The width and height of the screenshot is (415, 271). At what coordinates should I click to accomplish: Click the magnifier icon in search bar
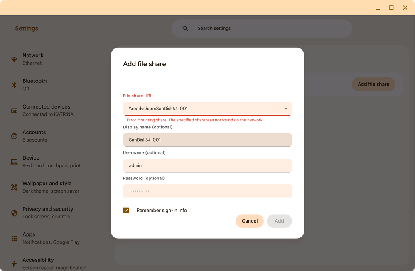tap(185, 29)
